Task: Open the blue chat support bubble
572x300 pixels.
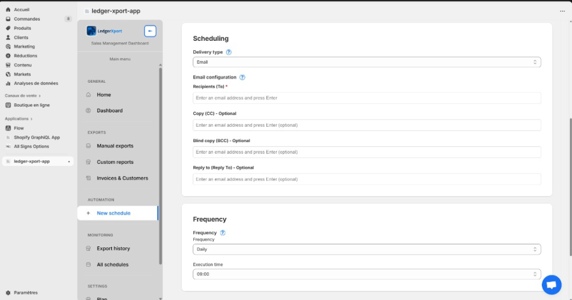Action: [x=551, y=285]
